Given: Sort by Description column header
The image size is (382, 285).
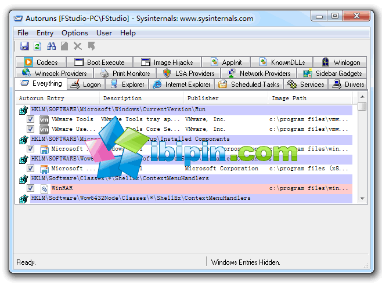Looking at the screenshot, I should pyautogui.click(x=142, y=98).
